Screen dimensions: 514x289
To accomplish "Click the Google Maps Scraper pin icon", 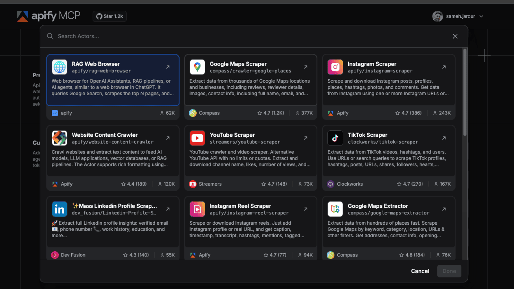I will coord(197,67).
